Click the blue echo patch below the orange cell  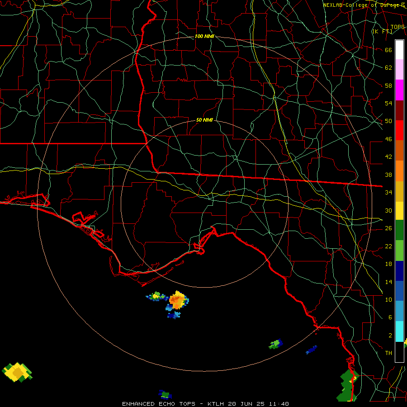tap(174, 315)
